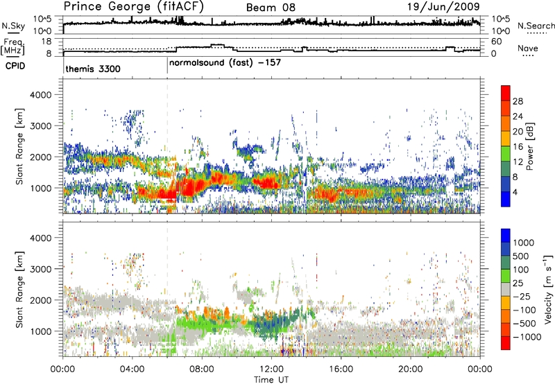Image resolution: width=555 pixels, height=384 pixels.
Task: Click the "16:00" time tick label
Action: [341, 369]
